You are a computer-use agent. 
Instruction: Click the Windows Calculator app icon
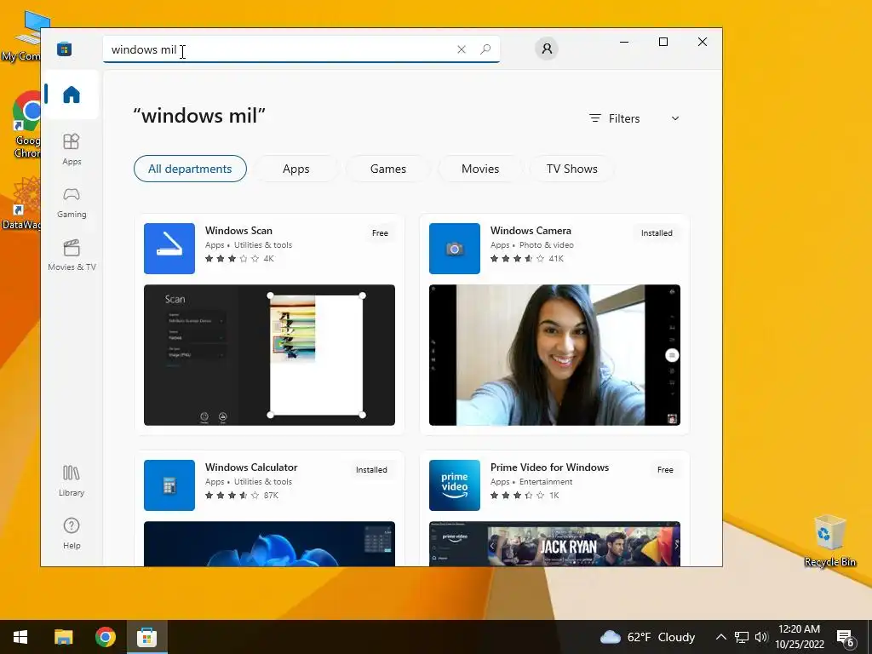pos(169,485)
